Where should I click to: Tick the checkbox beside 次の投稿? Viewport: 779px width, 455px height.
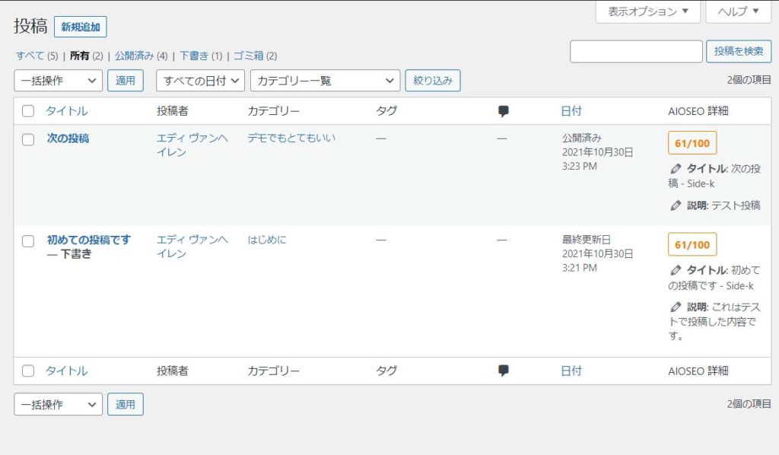28,139
